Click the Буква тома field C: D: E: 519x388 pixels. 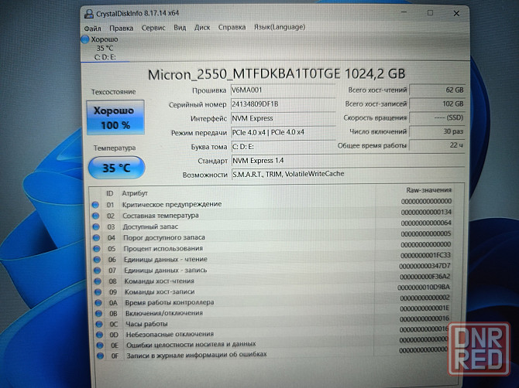coord(283,147)
